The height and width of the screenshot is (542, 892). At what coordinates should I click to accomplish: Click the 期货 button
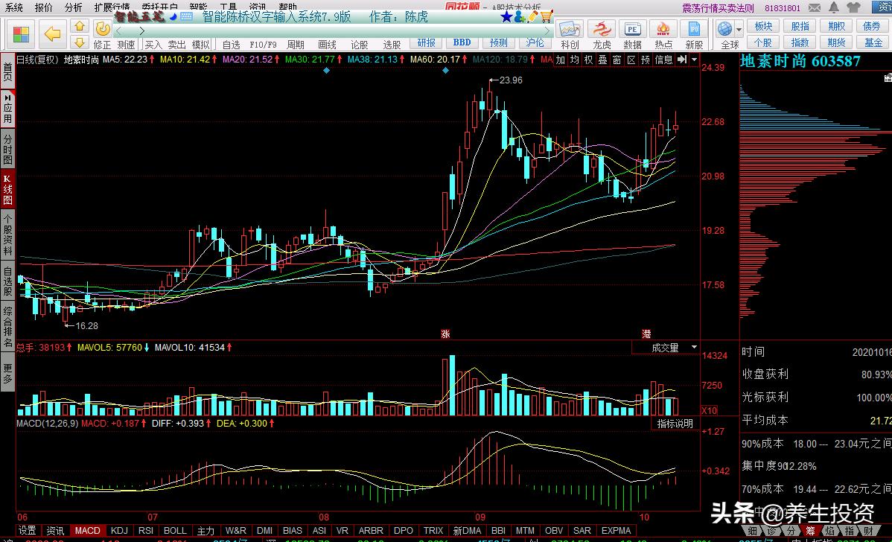pos(836,42)
